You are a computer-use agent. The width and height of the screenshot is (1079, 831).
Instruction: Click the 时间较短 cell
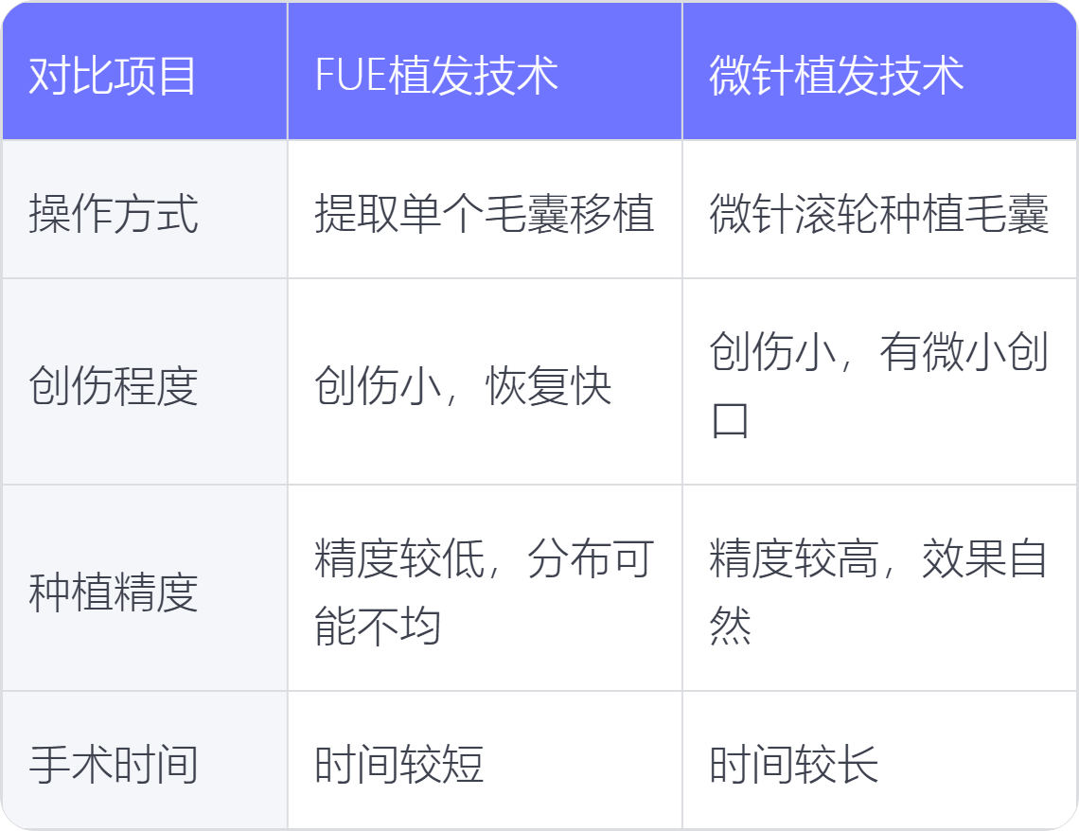pos(485,760)
